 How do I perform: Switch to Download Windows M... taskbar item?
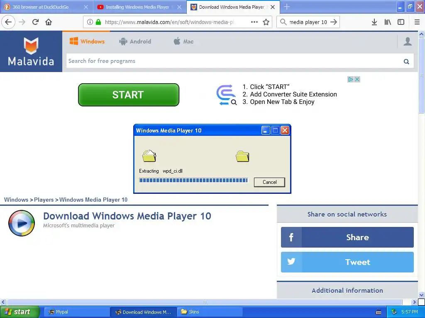[x=144, y=312]
